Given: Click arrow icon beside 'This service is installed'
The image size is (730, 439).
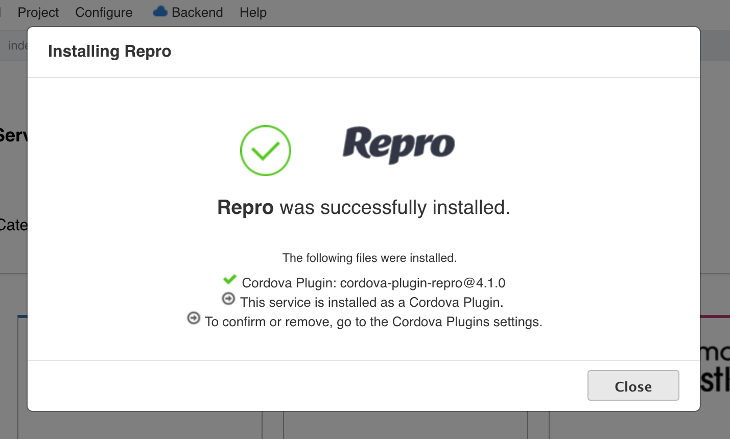Looking at the screenshot, I should (x=228, y=299).
